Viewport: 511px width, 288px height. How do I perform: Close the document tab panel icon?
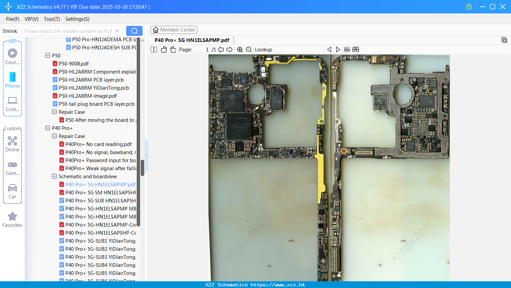[x=504, y=40]
